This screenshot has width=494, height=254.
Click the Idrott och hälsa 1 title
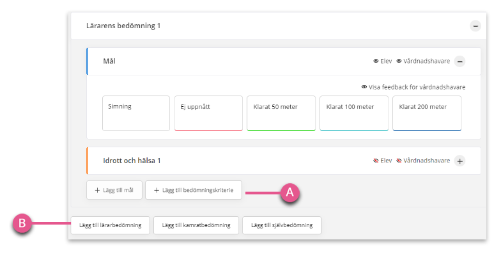pos(132,161)
